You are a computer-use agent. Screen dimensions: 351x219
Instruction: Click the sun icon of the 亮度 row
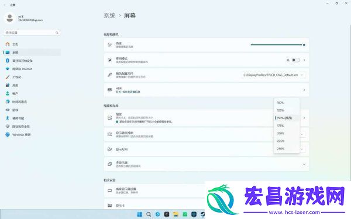(110, 45)
